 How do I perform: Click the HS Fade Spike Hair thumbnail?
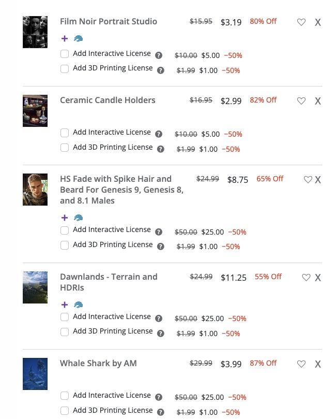pos(35,190)
